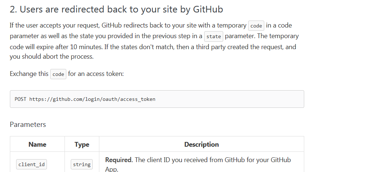Click the 'string' type badge
This screenshot has width=368, height=172.
pyautogui.click(x=82, y=164)
